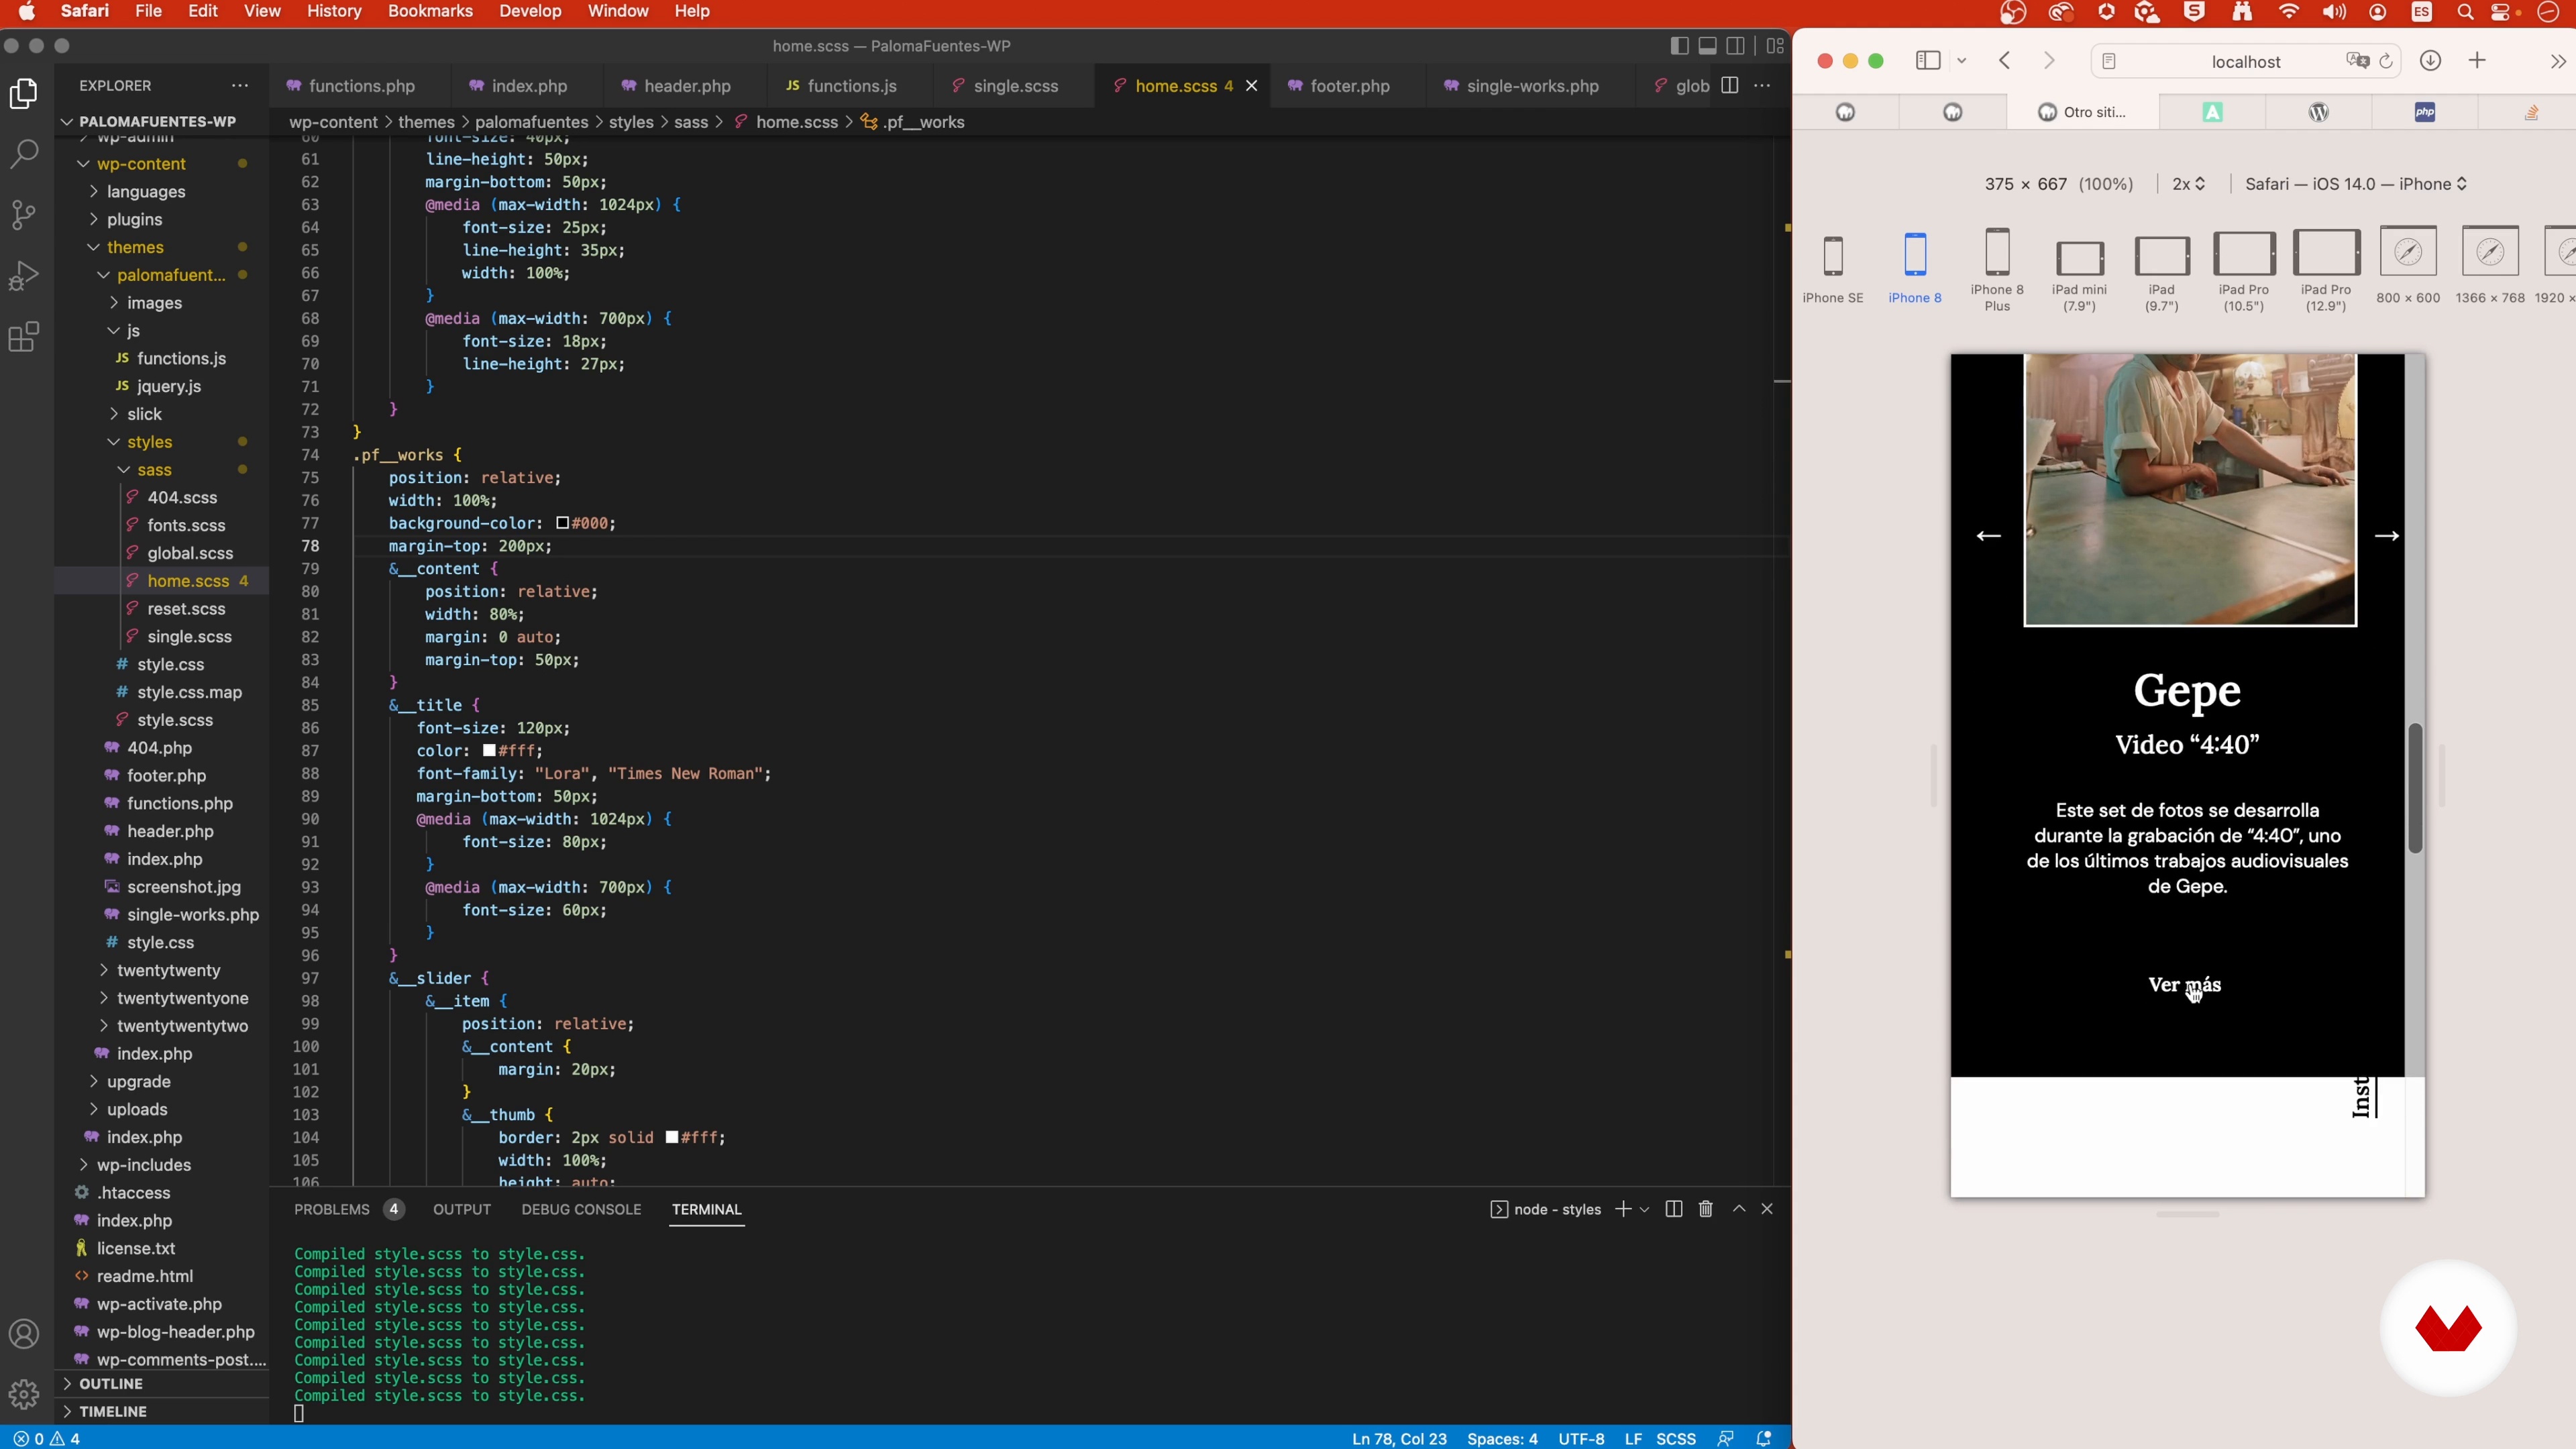Open Source Control view in activity bar
The width and height of the screenshot is (2576, 1449).
pos(24,215)
